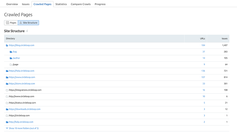The width and height of the screenshot is (237, 136).
Task: Expand https://www.circleloop.com folder icon
Action: tap(7, 77)
